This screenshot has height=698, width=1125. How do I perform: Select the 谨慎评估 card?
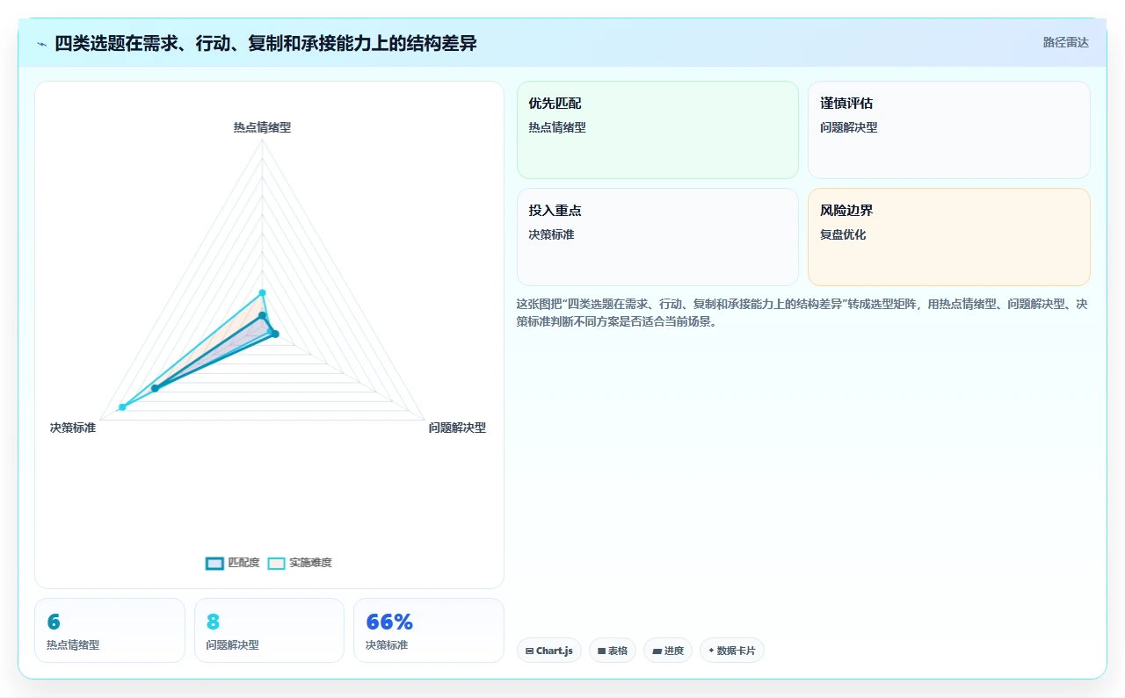tap(948, 130)
